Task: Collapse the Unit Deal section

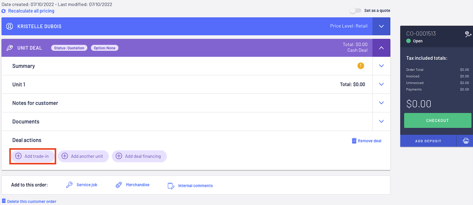Action: (381, 48)
